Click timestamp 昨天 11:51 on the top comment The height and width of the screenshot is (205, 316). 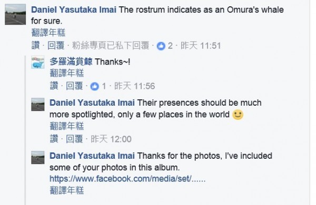pyautogui.click(x=201, y=46)
